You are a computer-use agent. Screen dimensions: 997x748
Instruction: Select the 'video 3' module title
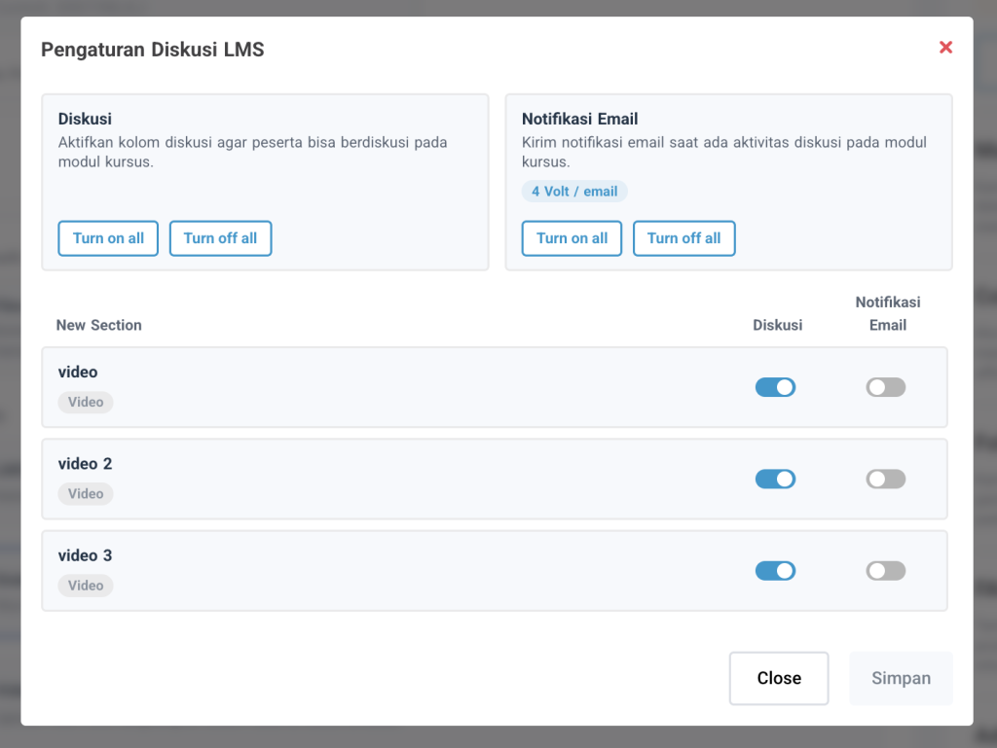coord(86,555)
